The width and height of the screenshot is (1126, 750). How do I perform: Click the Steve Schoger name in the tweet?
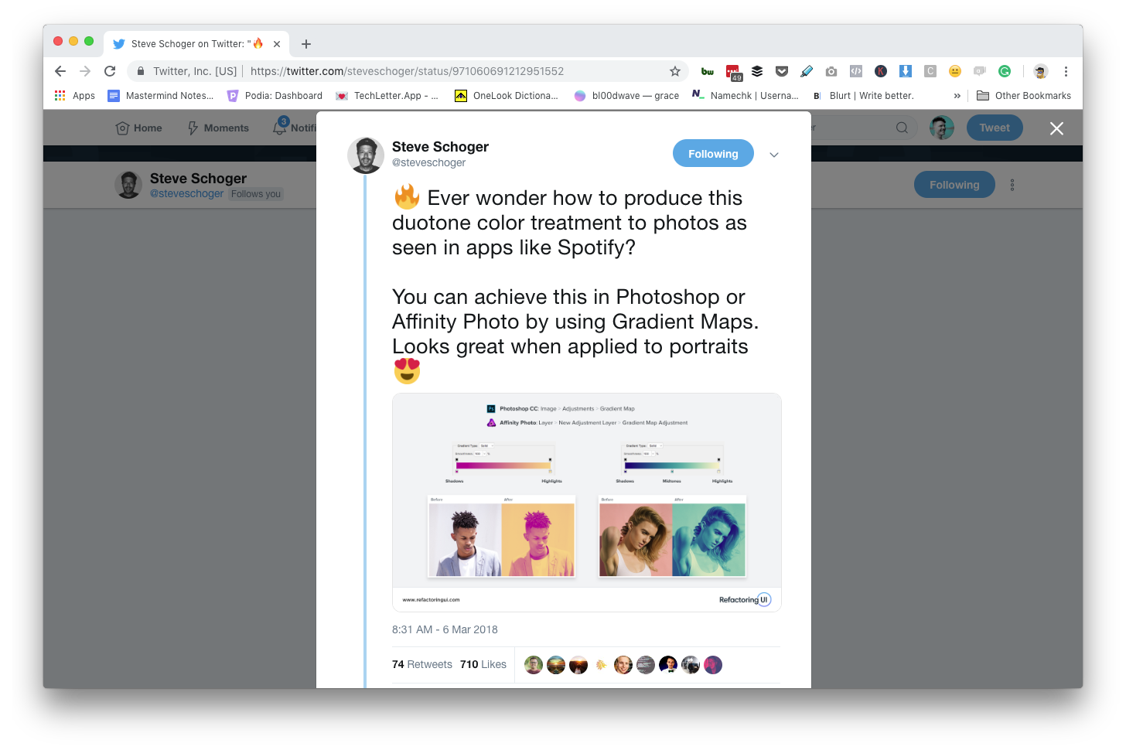click(x=440, y=147)
